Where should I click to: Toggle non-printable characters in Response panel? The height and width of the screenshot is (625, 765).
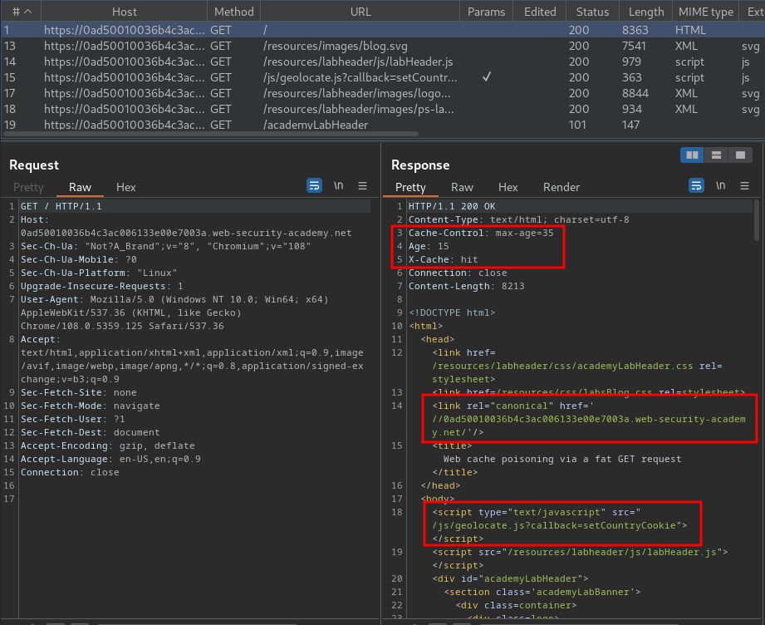point(721,185)
